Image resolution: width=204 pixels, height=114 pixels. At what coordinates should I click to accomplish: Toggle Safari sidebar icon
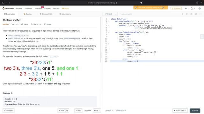pyautogui.click(x=3, y=3)
